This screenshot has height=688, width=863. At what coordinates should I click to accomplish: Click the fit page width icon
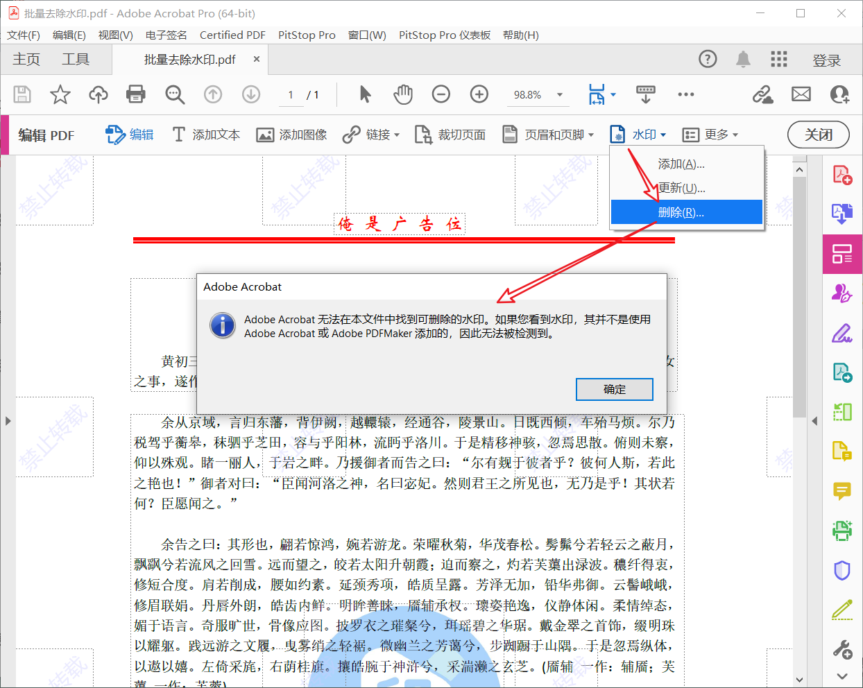tap(597, 94)
